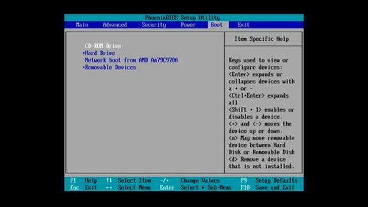Open the Security tab
The image size is (368, 207).
(154, 25)
